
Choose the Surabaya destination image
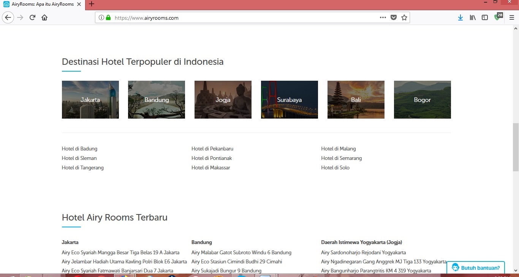click(289, 100)
